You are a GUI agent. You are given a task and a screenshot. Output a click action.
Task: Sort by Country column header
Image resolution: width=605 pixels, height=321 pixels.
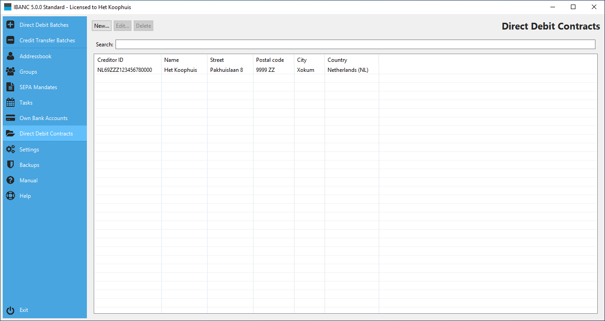pos(352,60)
